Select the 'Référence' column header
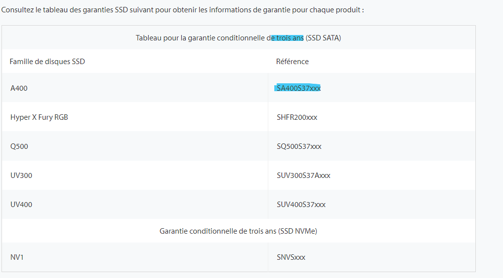 click(293, 62)
